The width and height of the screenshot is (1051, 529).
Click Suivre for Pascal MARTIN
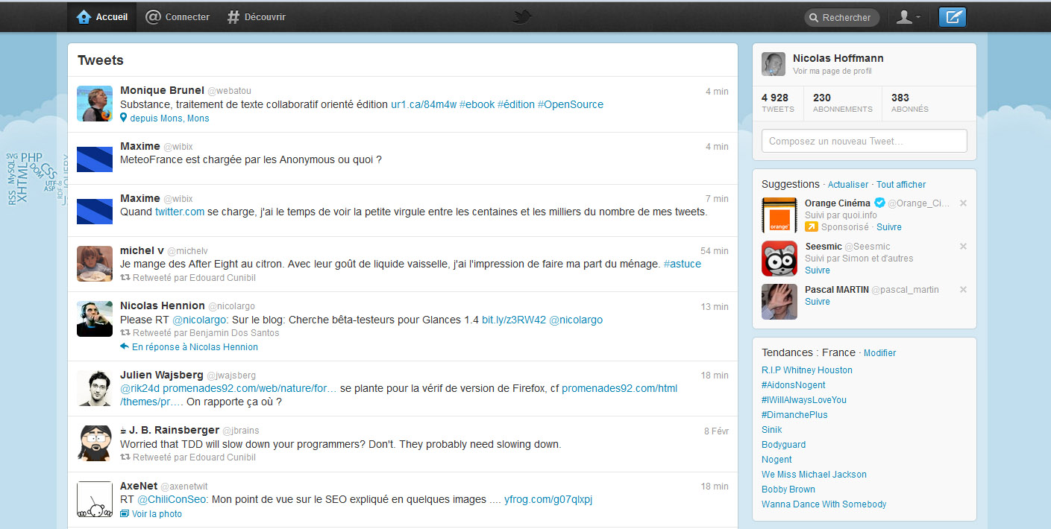click(818, 302)
